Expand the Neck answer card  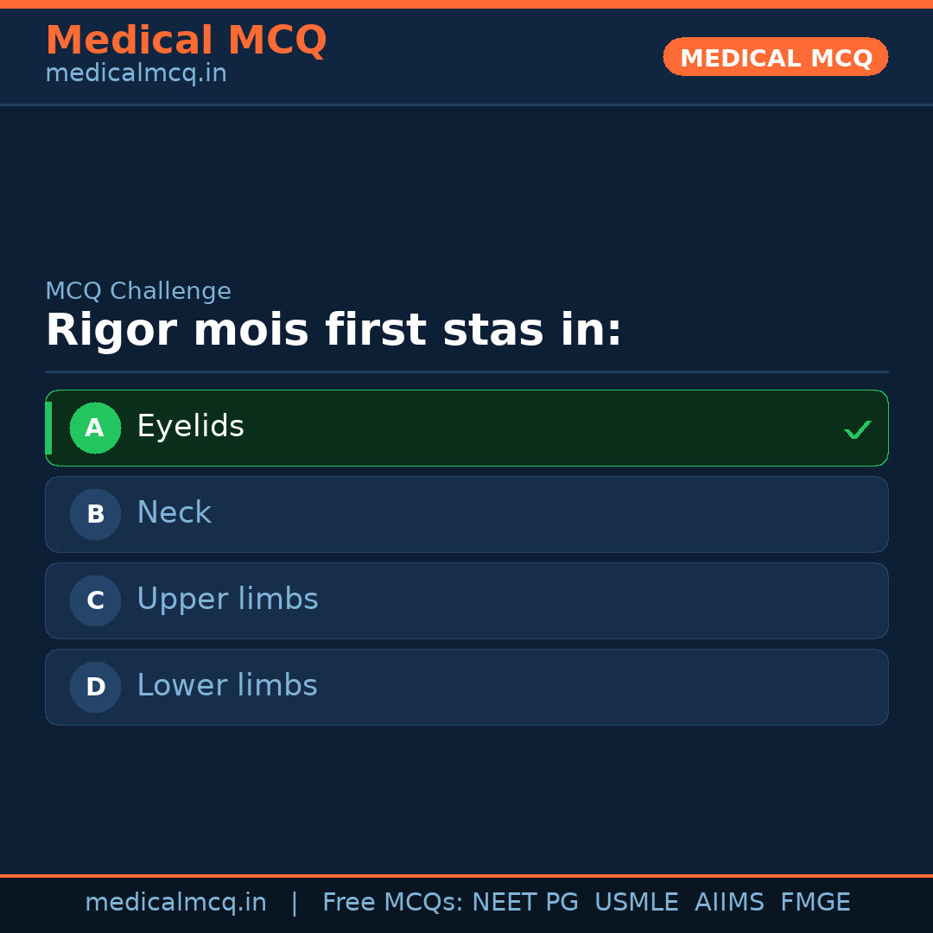[x=466, y=514]
